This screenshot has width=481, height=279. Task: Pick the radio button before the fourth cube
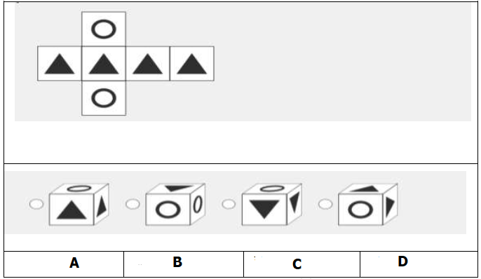325,204
